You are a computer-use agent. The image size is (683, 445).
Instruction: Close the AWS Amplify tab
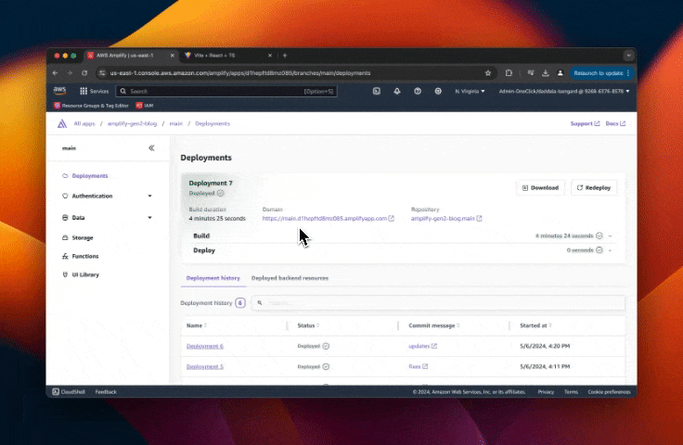[x=172, y=56]
